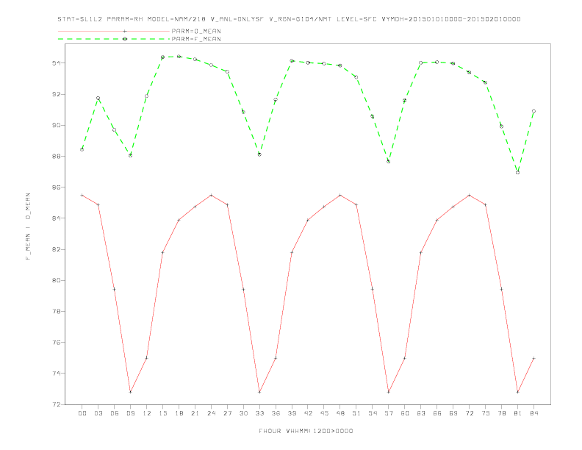The width and height of the screenshot is (582, 450).
Task: Click x-axis tick label 45
Action: (x=324, y=413)
